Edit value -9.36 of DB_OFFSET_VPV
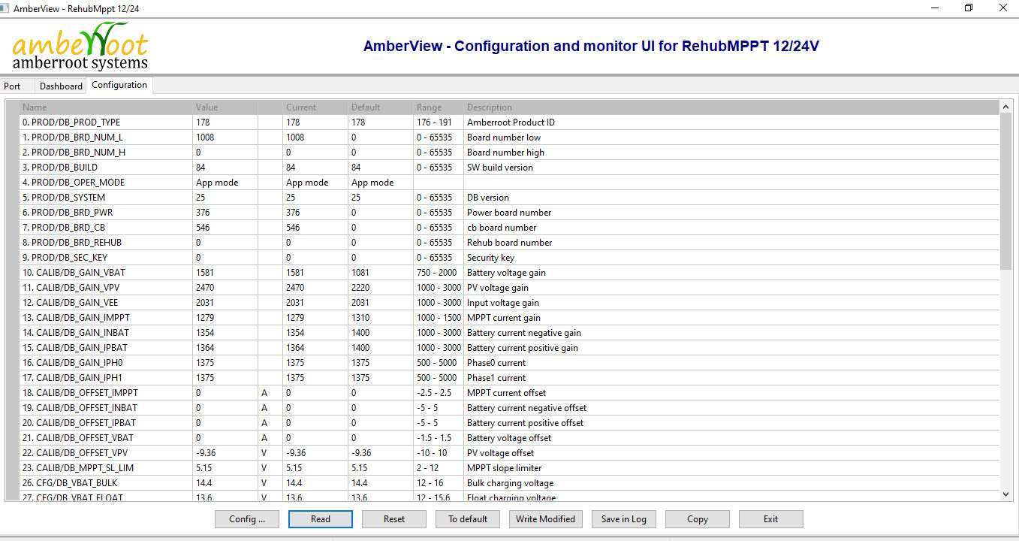The height and width of the screenshot is (541, 1019). pyautogui.click(x=225, y=453)
